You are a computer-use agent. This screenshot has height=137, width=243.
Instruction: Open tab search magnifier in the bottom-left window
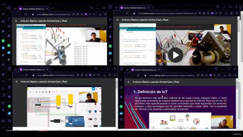pos(96,68)
